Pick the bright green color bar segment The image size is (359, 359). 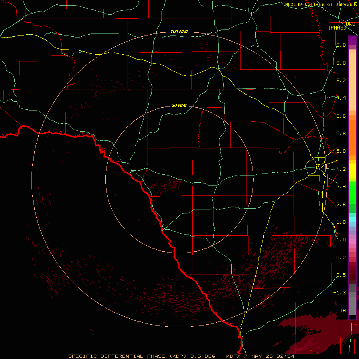point(352,192)
